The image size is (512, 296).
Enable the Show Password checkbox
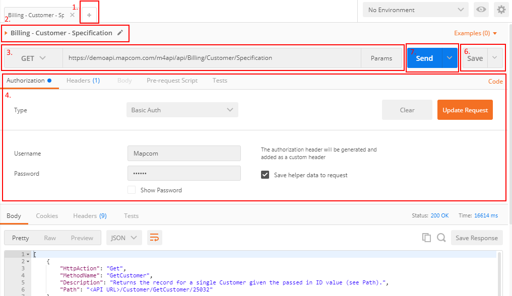[132, 190]
